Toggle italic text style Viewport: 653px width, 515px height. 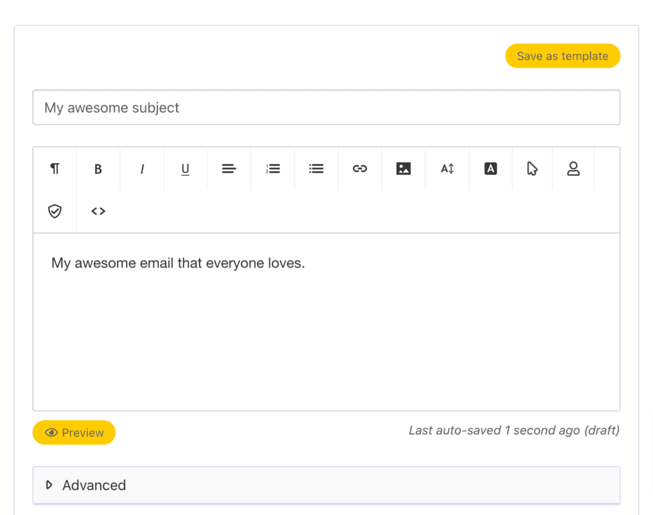(142, 169)
